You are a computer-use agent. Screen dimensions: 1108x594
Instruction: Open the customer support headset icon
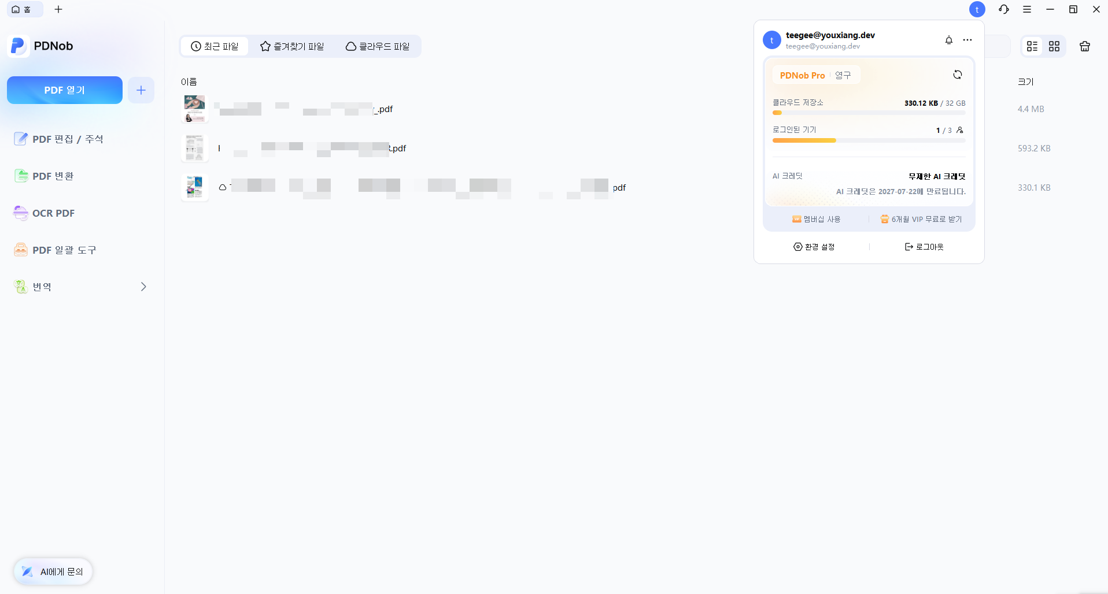tap(1004, 9)
